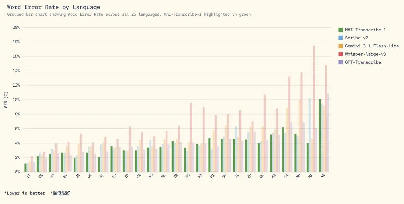
Task: Click the Word Error Rate by Language title
Action: coord(54,7)
